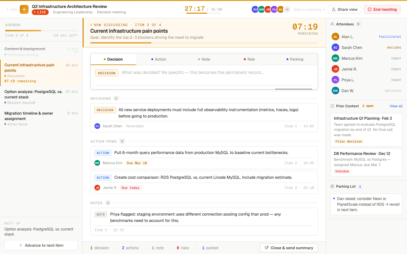Click the orange bolt icon beside Exit
This screenshot has height=254, width=407.
[24, 9]
